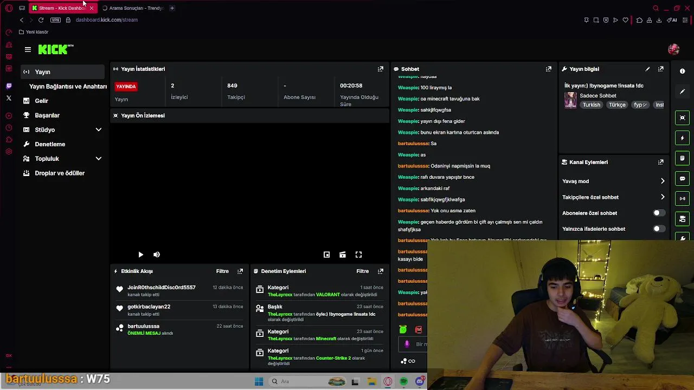This screenshot has height=390, width=694.
Task: Go back in browser
Action: (x=22, y=20)
